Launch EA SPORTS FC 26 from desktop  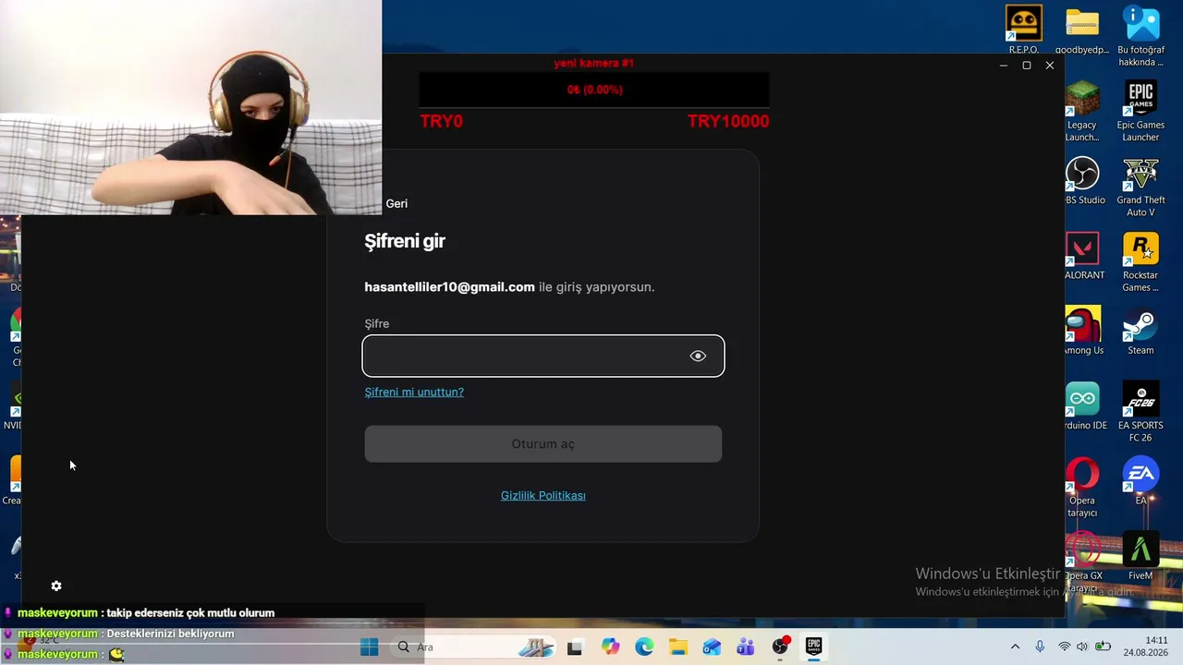tap(1140, 412)
